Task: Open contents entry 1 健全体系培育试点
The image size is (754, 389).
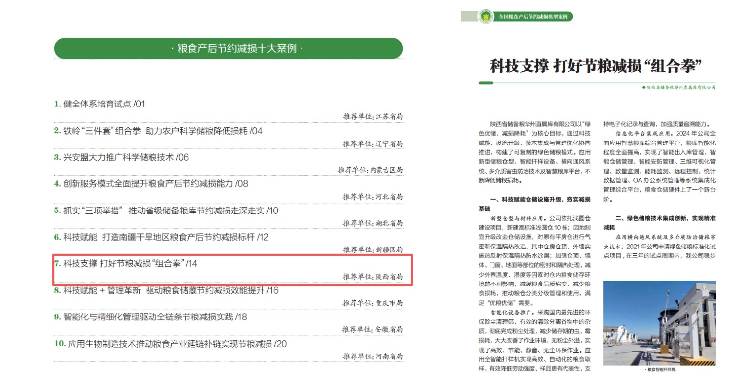Action: (99, 104)
